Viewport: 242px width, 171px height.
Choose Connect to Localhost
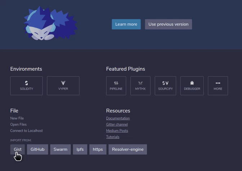click(x=26, y=130)
